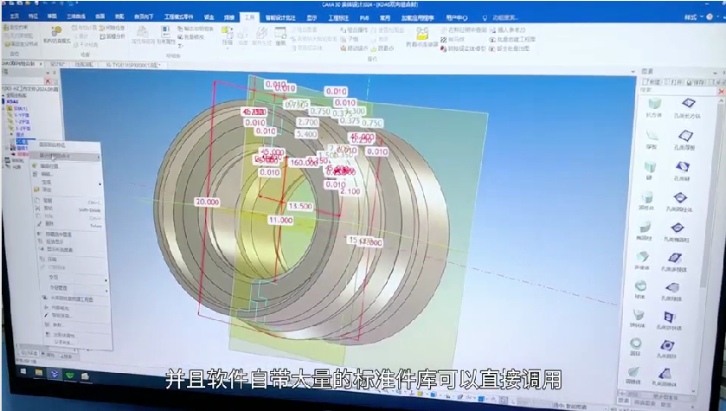Open the 工具 ribbon tab
Image resolution: width=726 pixels, height=411 pixels.
point(250,16)
